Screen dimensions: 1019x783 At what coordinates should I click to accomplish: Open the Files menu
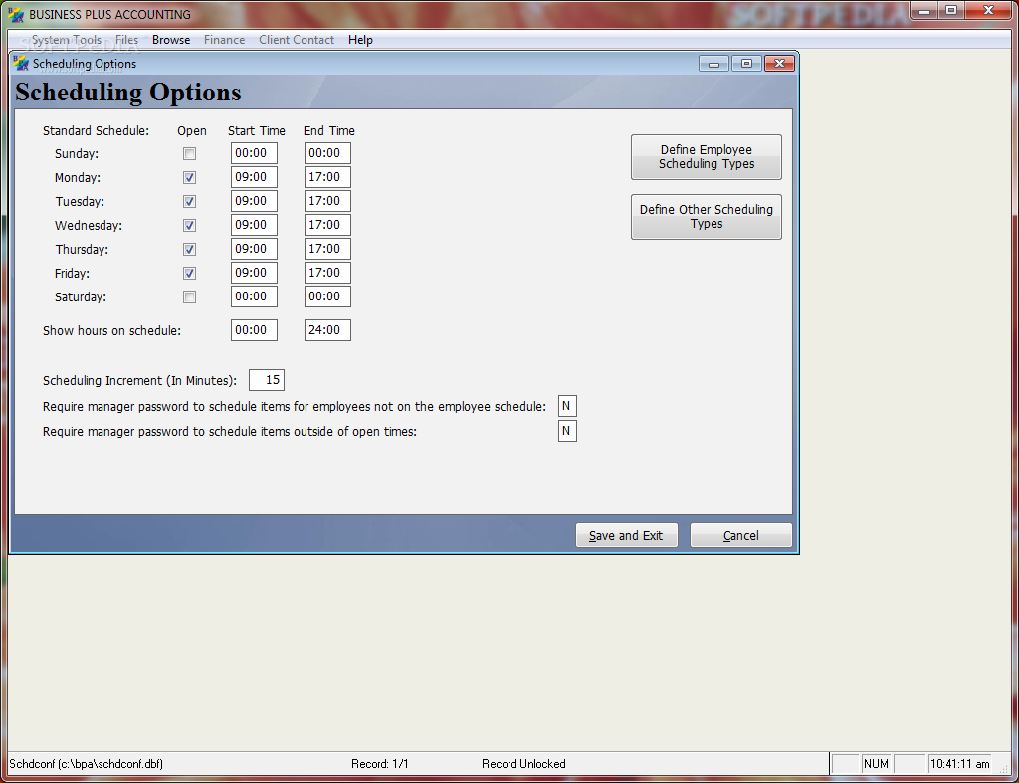(x=126, y=40)
